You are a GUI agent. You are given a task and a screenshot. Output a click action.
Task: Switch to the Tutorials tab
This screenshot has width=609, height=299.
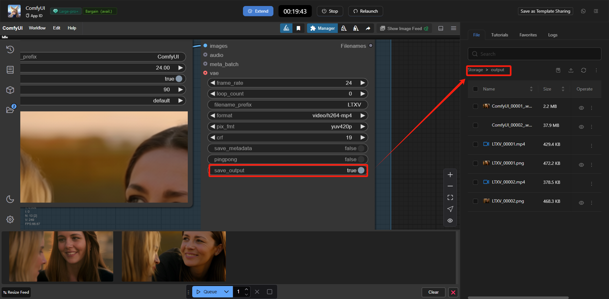[x=499, y=35]
